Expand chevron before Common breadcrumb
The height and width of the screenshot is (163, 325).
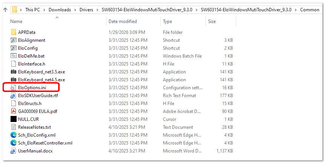[296, 10]
